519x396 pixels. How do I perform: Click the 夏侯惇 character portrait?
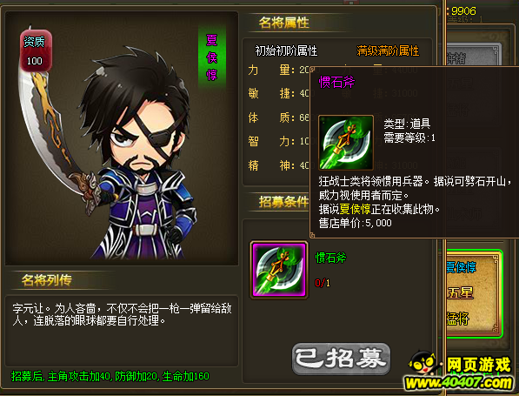(x=122, y=138)
